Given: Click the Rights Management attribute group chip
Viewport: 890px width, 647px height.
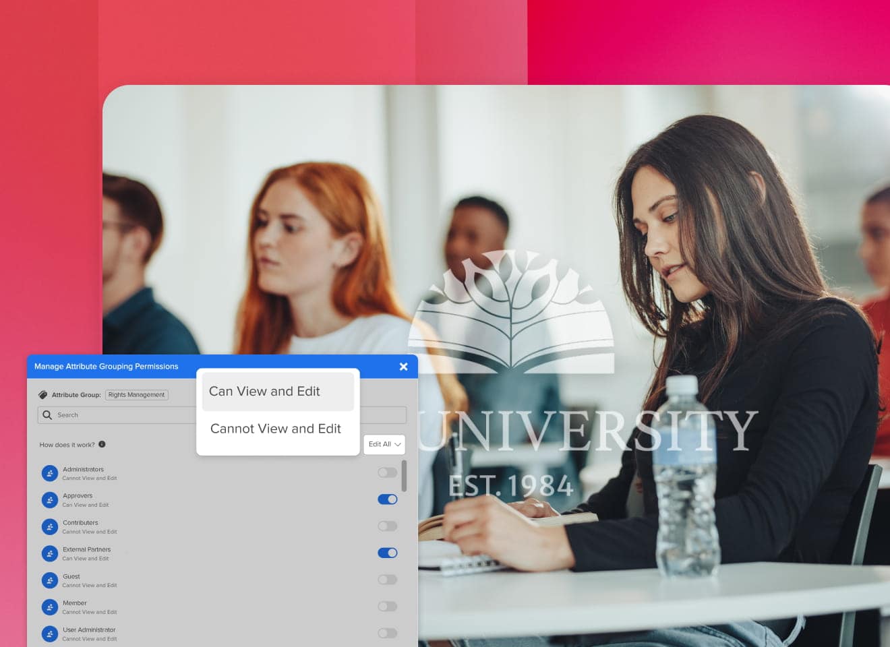Looking at the screenshot, I should click(136, 395).
